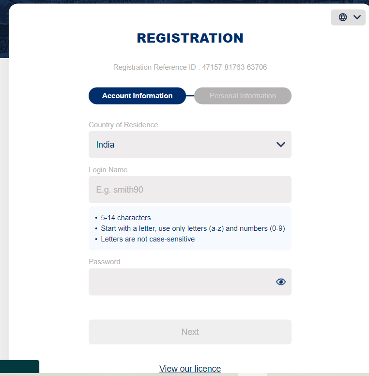This screenshot has height=376, width=369.
Task: Click the chevron arrow in the India field
Action: [281, 144]
